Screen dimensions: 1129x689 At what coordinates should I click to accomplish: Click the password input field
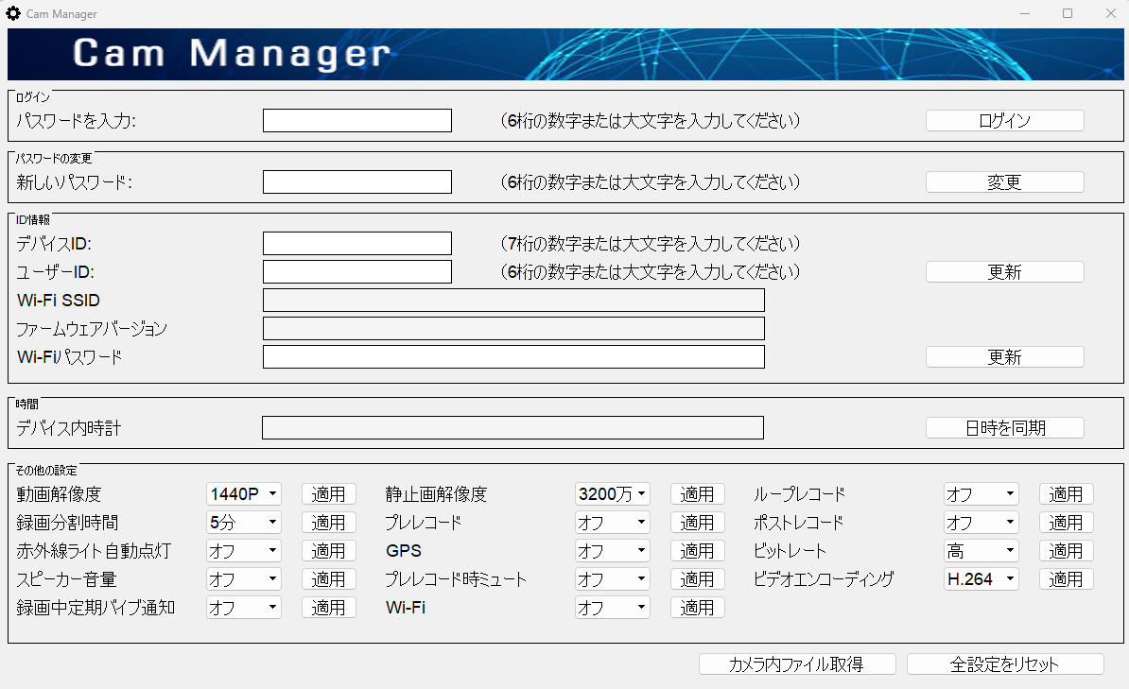[356, 120]
